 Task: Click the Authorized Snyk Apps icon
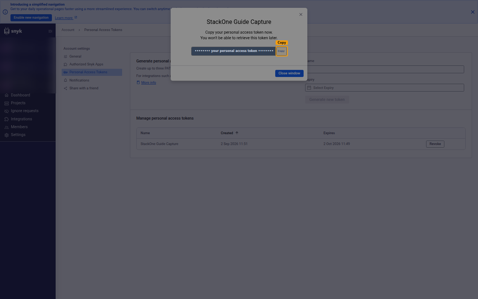point(66,64)
